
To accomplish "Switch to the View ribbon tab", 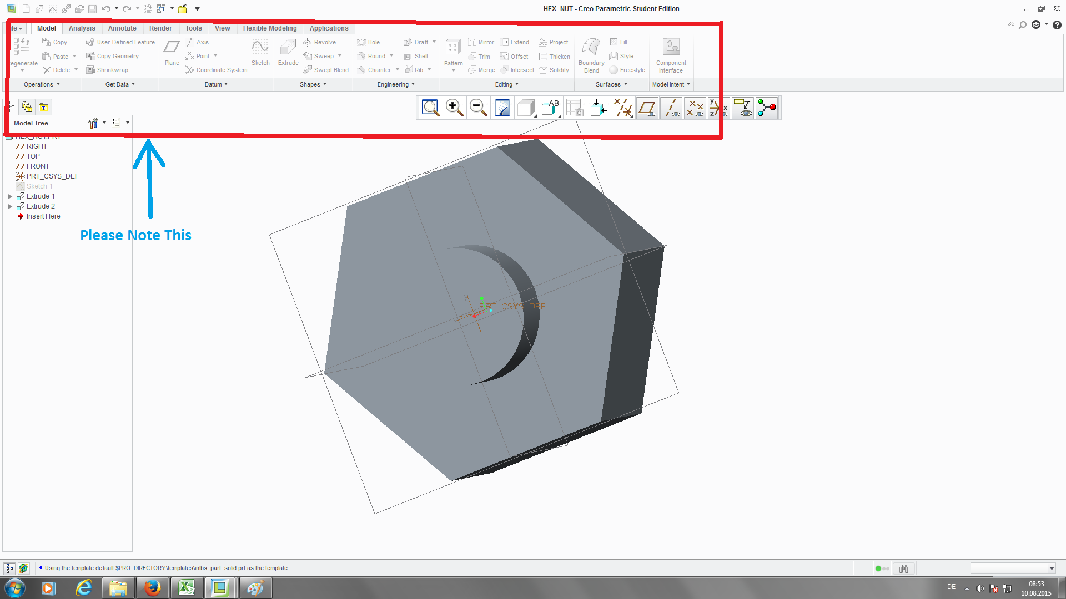I will (x=222, y=28).
